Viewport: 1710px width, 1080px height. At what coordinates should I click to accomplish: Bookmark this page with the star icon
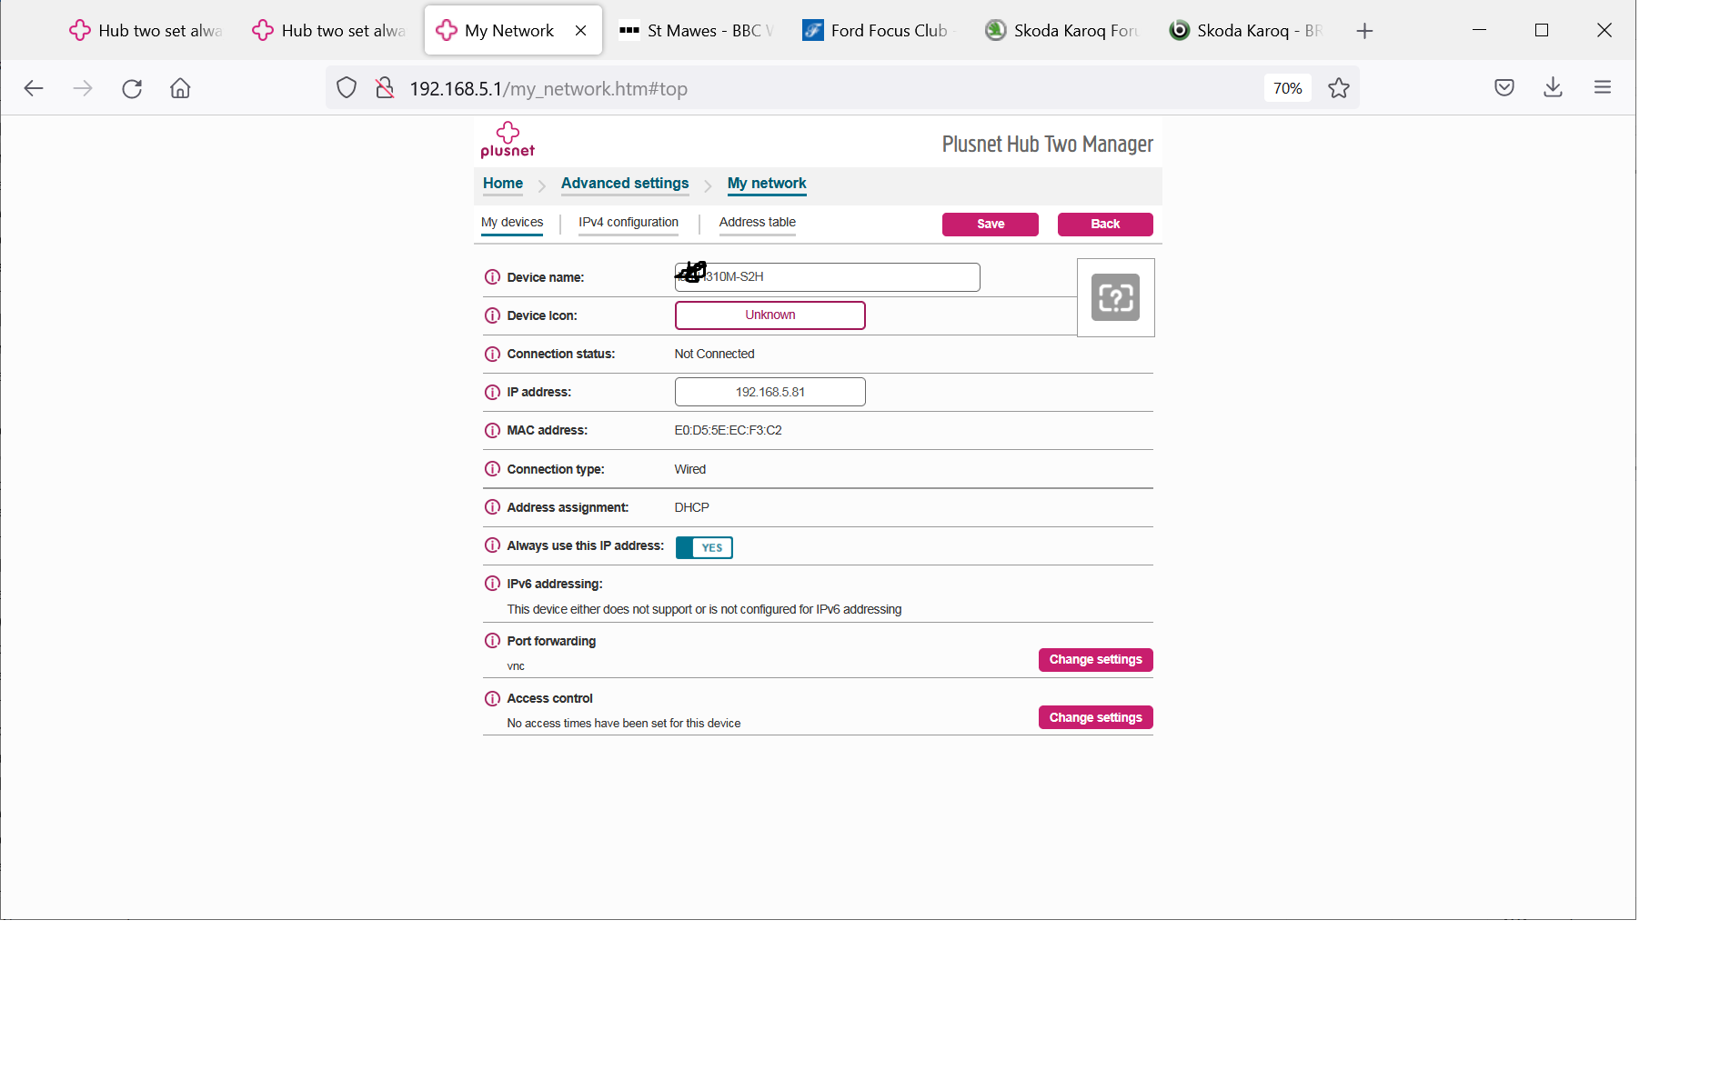click(1337, 87)
